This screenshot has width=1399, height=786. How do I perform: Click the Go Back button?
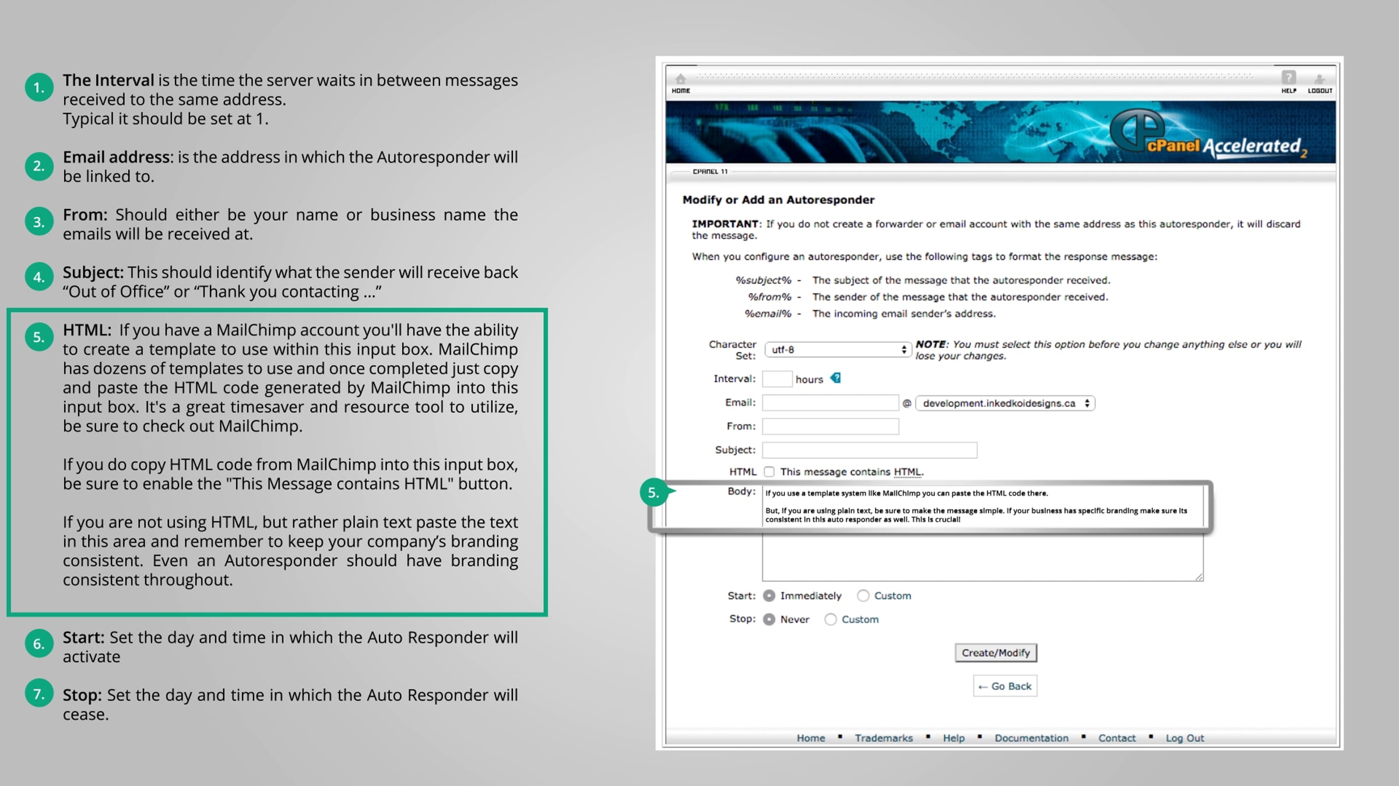point(1005,686)
